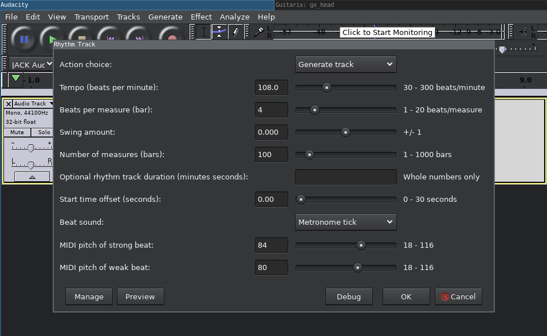The image size is (547, 336).
Task: Select the Selection (I-beam) tool
Action: click(x=203, y=32)
